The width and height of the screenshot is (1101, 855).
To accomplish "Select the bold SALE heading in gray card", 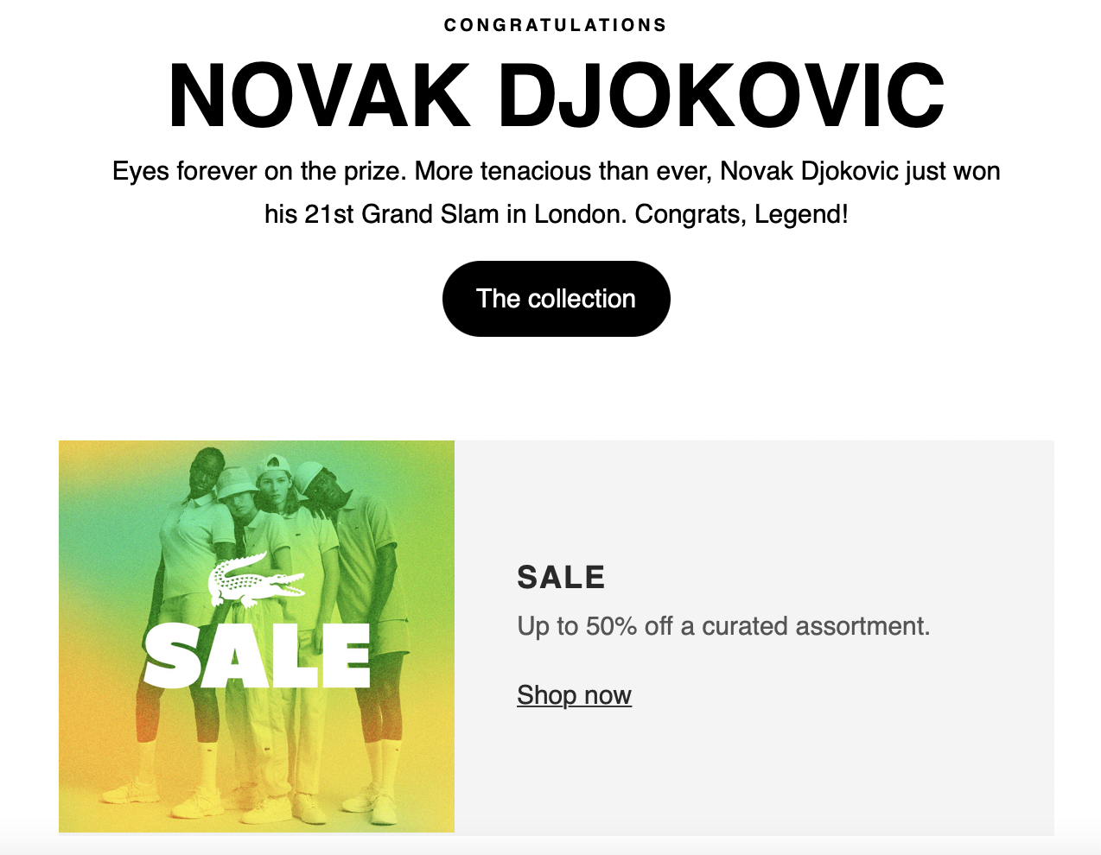I will coord(561,577).
